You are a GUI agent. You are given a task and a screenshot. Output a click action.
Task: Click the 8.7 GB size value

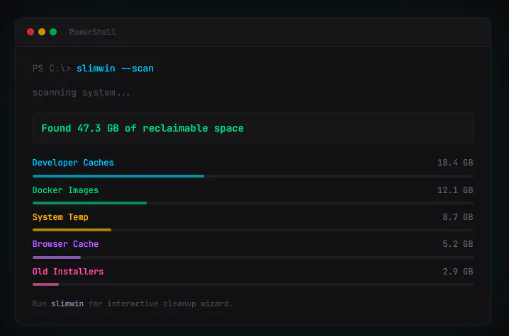(x=458, y=217)
